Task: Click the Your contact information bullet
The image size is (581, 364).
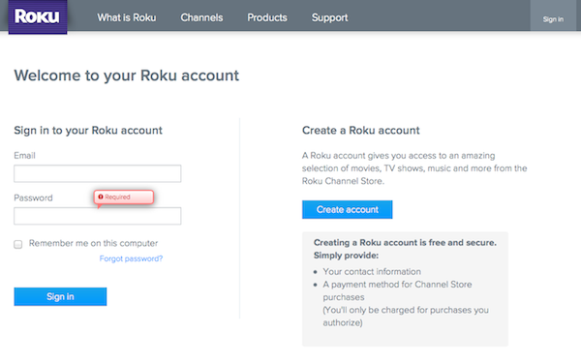Action: pos(372,271)
